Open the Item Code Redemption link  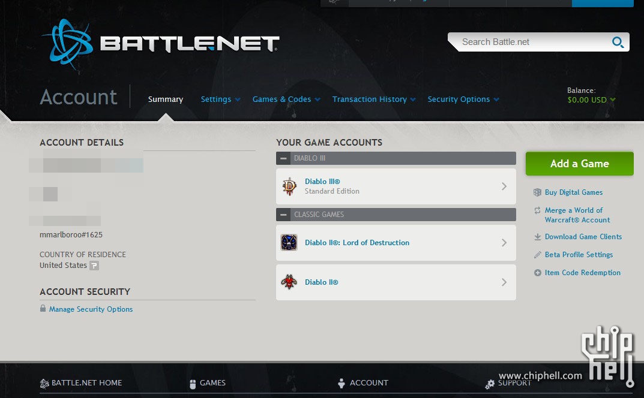tap(582, 273)
